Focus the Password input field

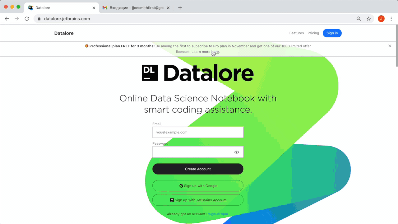pos(198,152)
